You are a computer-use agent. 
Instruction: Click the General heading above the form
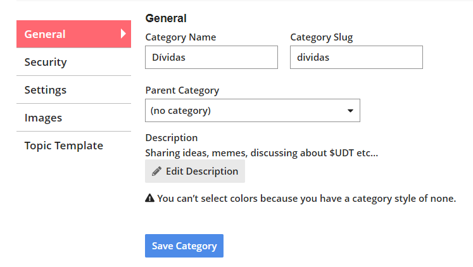[x=166, y=18]
